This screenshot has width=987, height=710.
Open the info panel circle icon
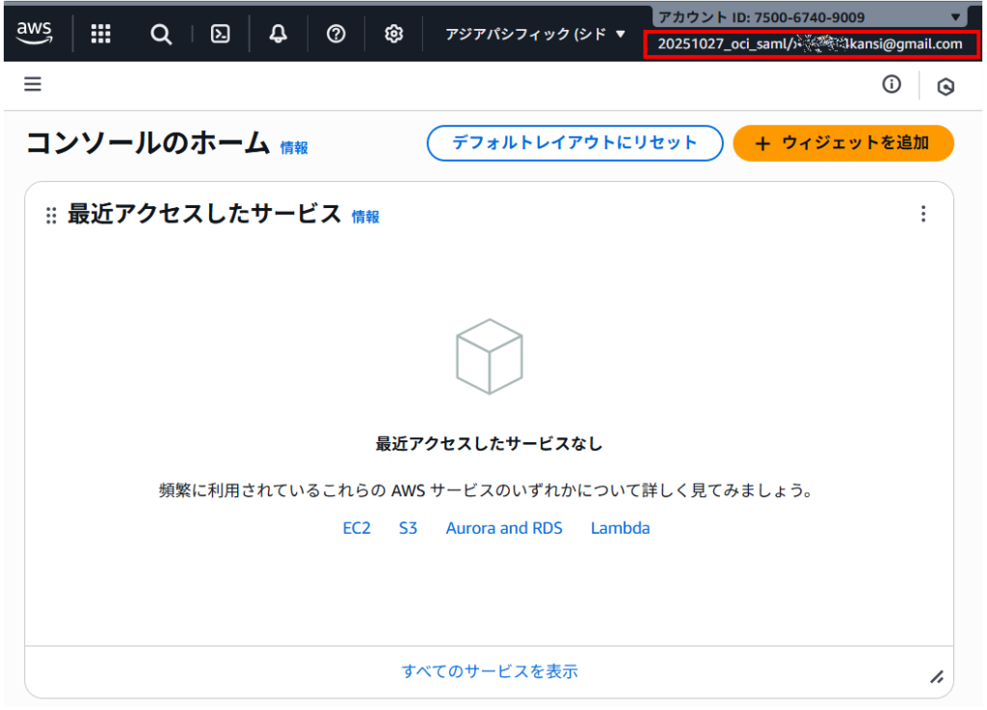point(892,85)
